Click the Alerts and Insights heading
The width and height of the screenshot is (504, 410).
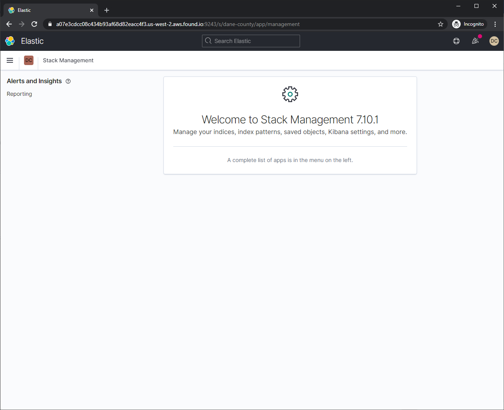(x=34, y=81)
